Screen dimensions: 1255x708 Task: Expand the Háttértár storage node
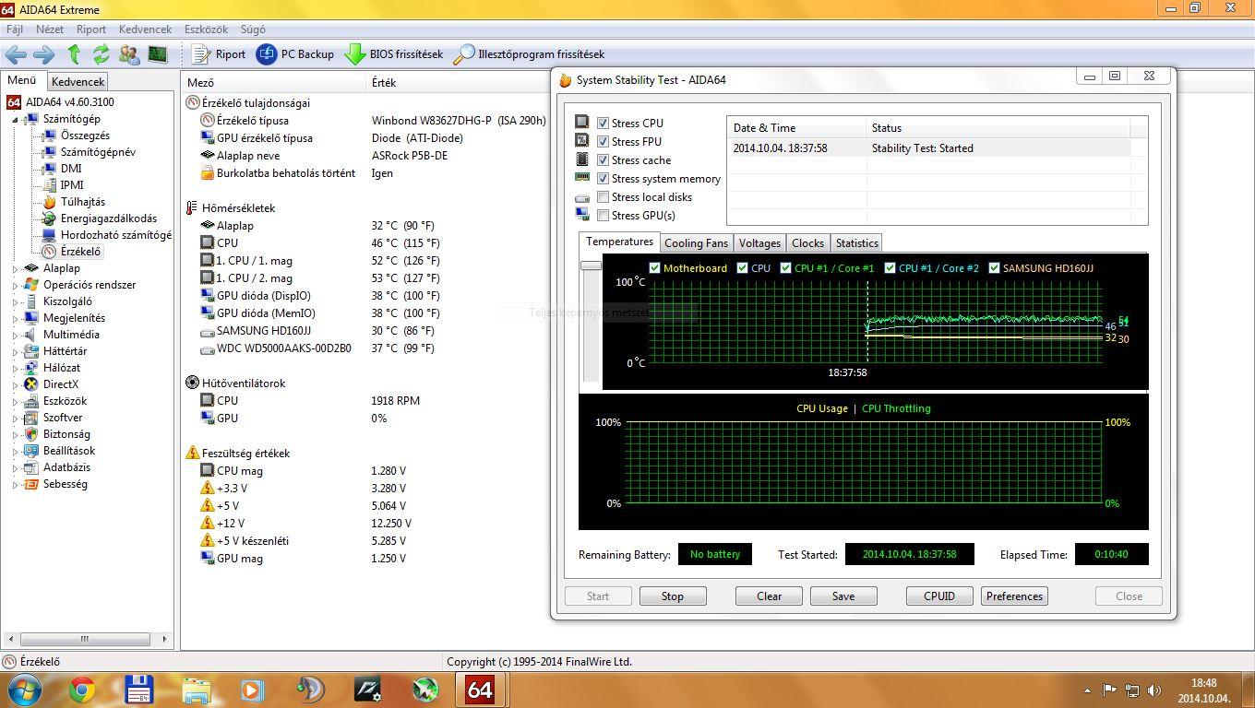pyautogui.click(x=16, y=351)
